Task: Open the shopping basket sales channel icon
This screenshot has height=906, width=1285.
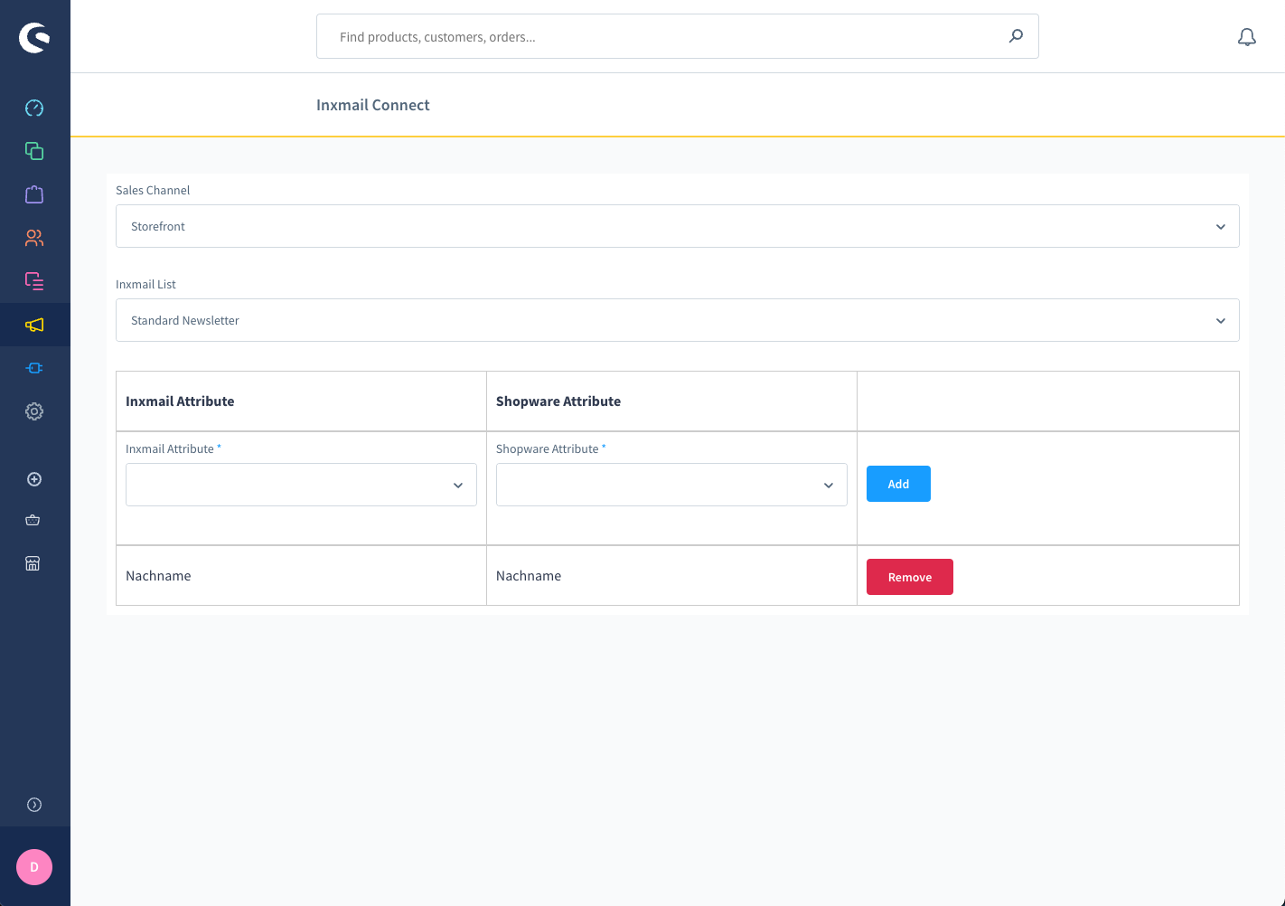Action: point(33,520)
